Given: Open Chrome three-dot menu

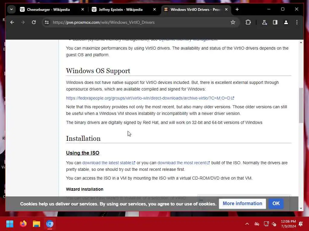Looking at the screenshot, I should 297,22.
